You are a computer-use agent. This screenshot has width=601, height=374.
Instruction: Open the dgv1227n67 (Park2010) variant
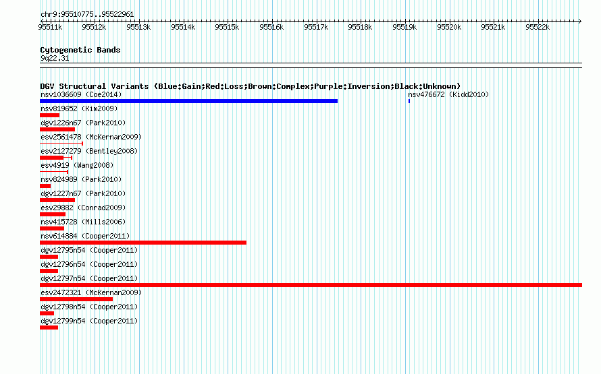pyautogui.click(x=83, y=193)
